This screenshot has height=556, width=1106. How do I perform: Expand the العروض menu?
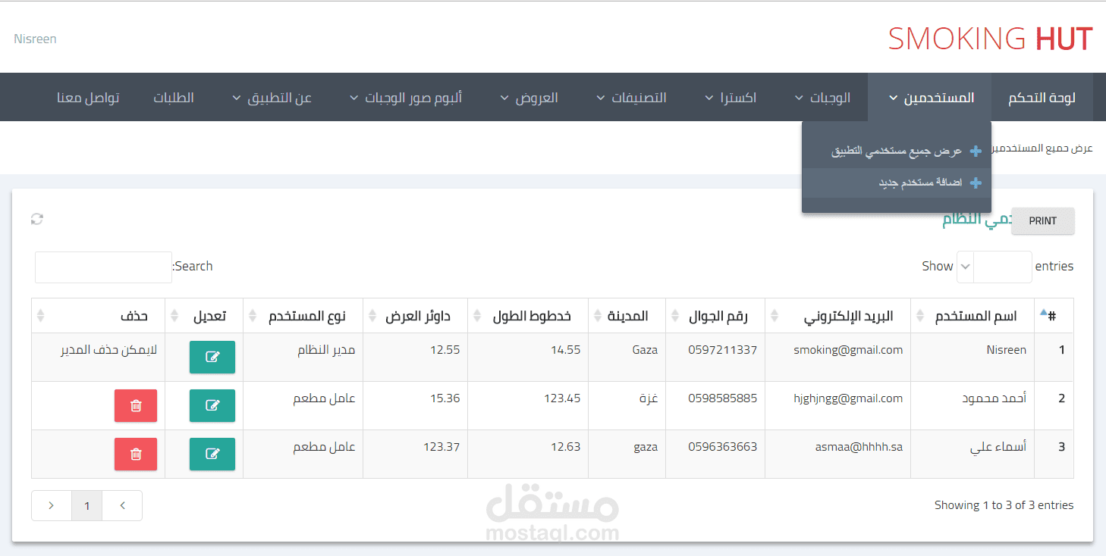(x=529, y=98)
